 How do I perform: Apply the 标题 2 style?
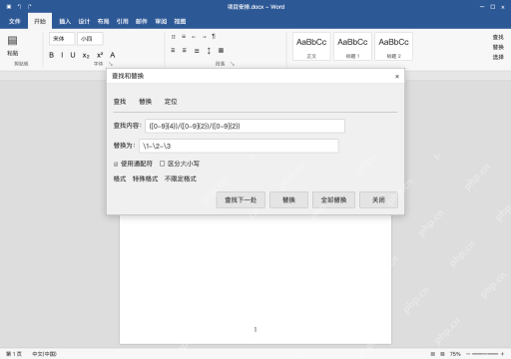click(x=393, y=47)
